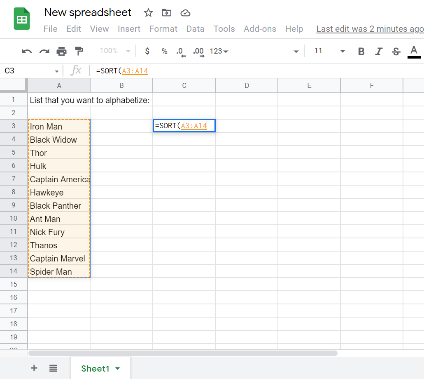This screenshot has width=424, height=379.
Task: Open the Last edit was 2 minutes ago link
Action: 370,29
